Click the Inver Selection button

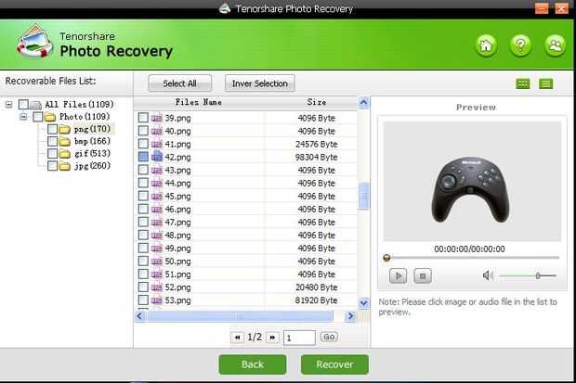[x=260, y=83]
